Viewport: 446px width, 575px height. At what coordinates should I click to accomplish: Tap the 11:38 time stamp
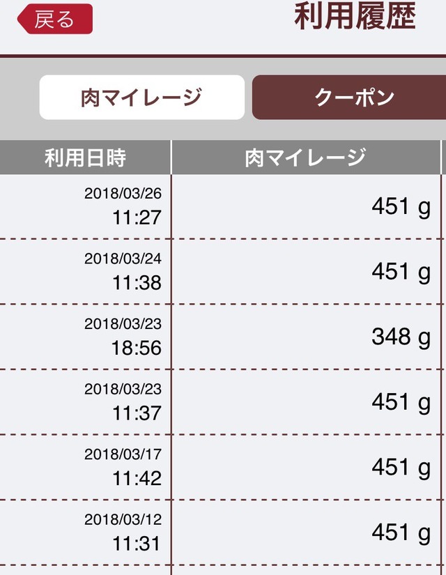[x=137, y=282]
